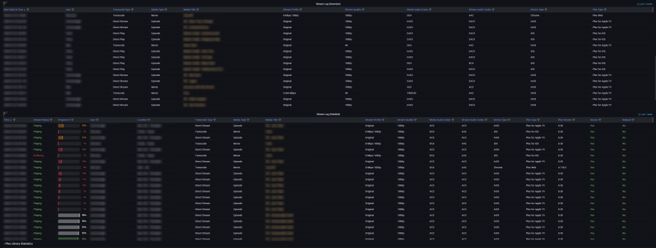Sort by Stream Status column header
656x248 pixels.
point(41,120)
